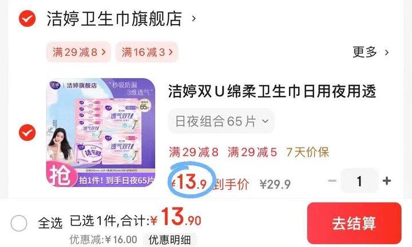Click the quantity field showing 1

(x=359, y=181)
